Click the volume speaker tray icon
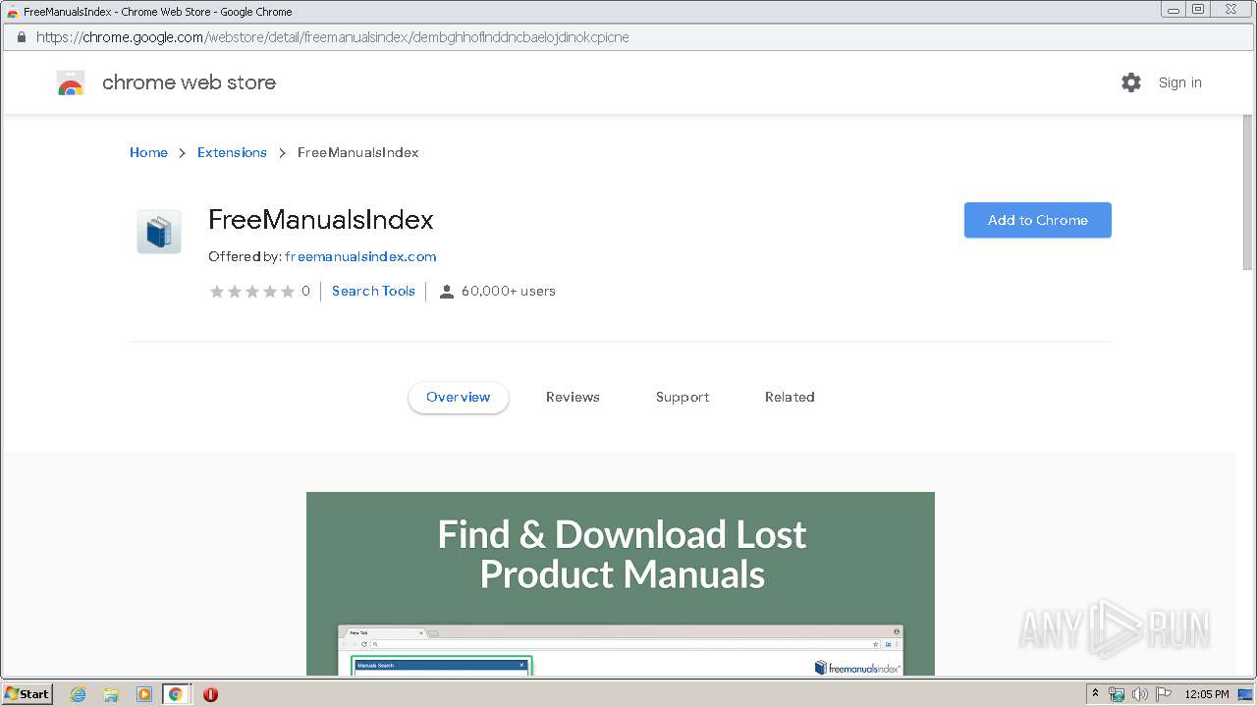1257x707 pixels. [x=1140, y=694]
